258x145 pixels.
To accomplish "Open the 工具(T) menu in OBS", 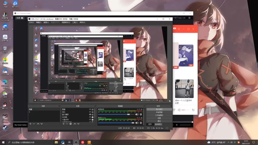I will [x=75, y=22].
